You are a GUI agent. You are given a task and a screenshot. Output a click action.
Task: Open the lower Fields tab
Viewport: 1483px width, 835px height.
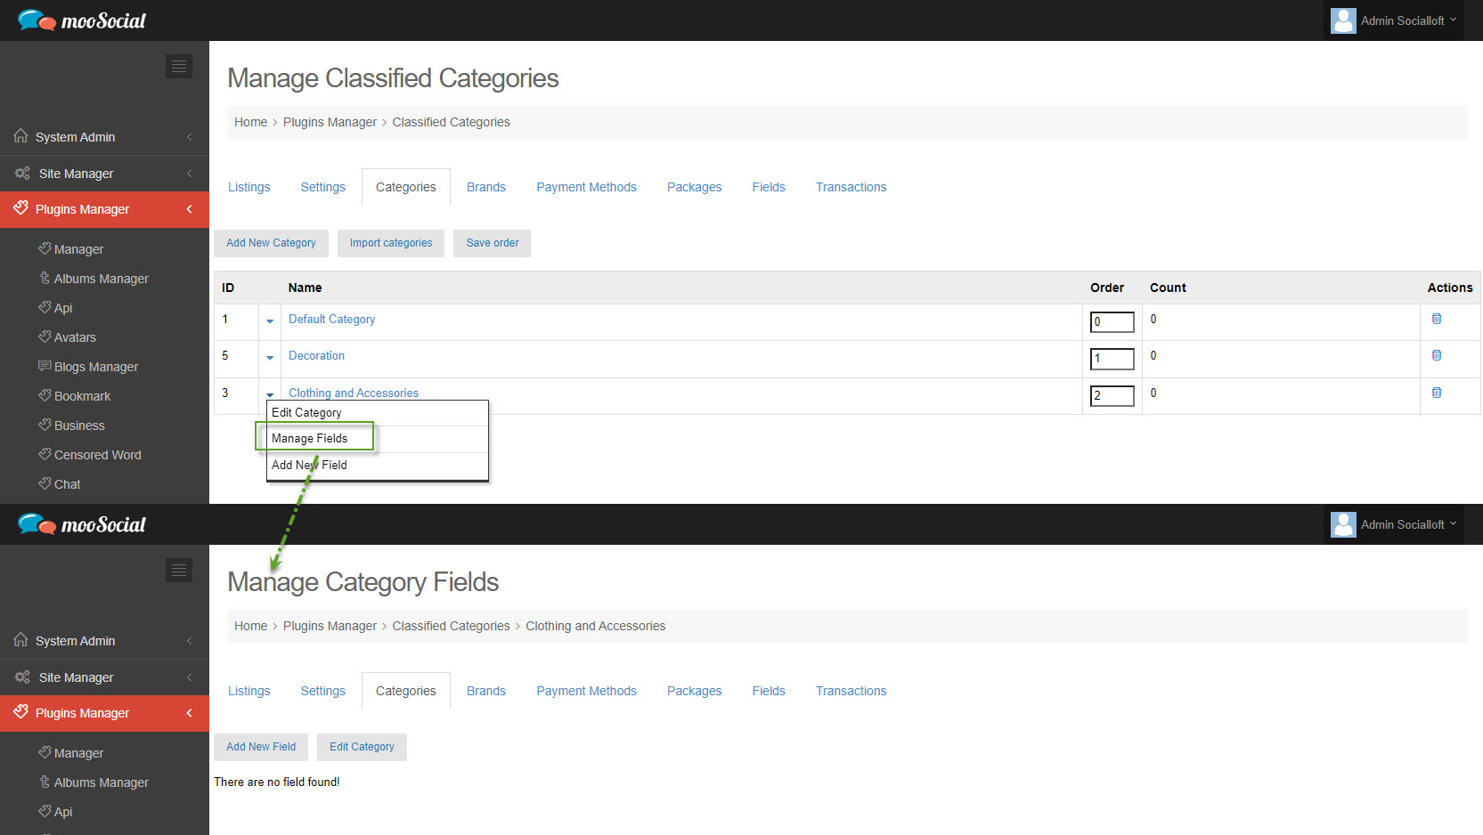coord(769,691)
